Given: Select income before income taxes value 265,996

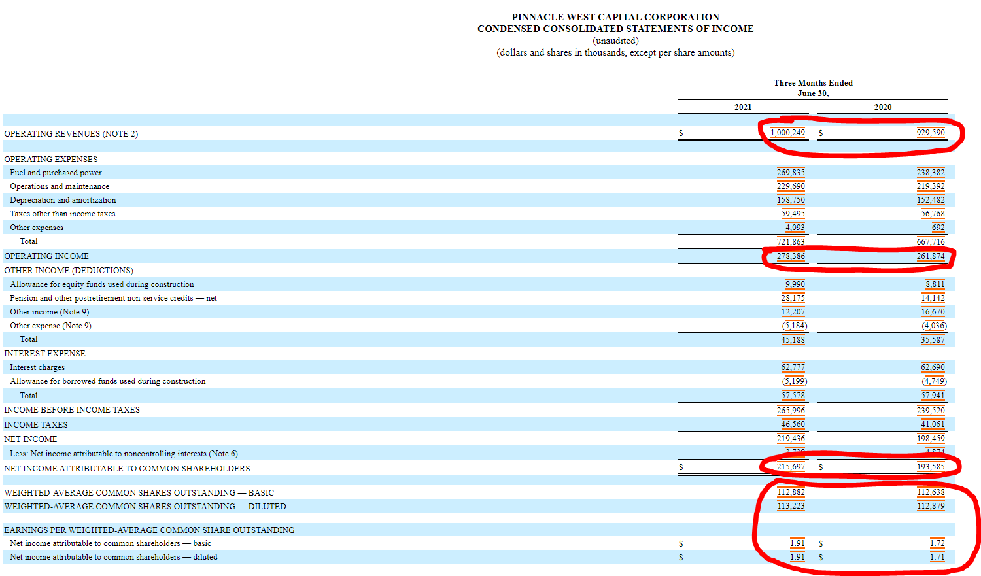Looking at the screenshot, I should (x=791, y=411).
